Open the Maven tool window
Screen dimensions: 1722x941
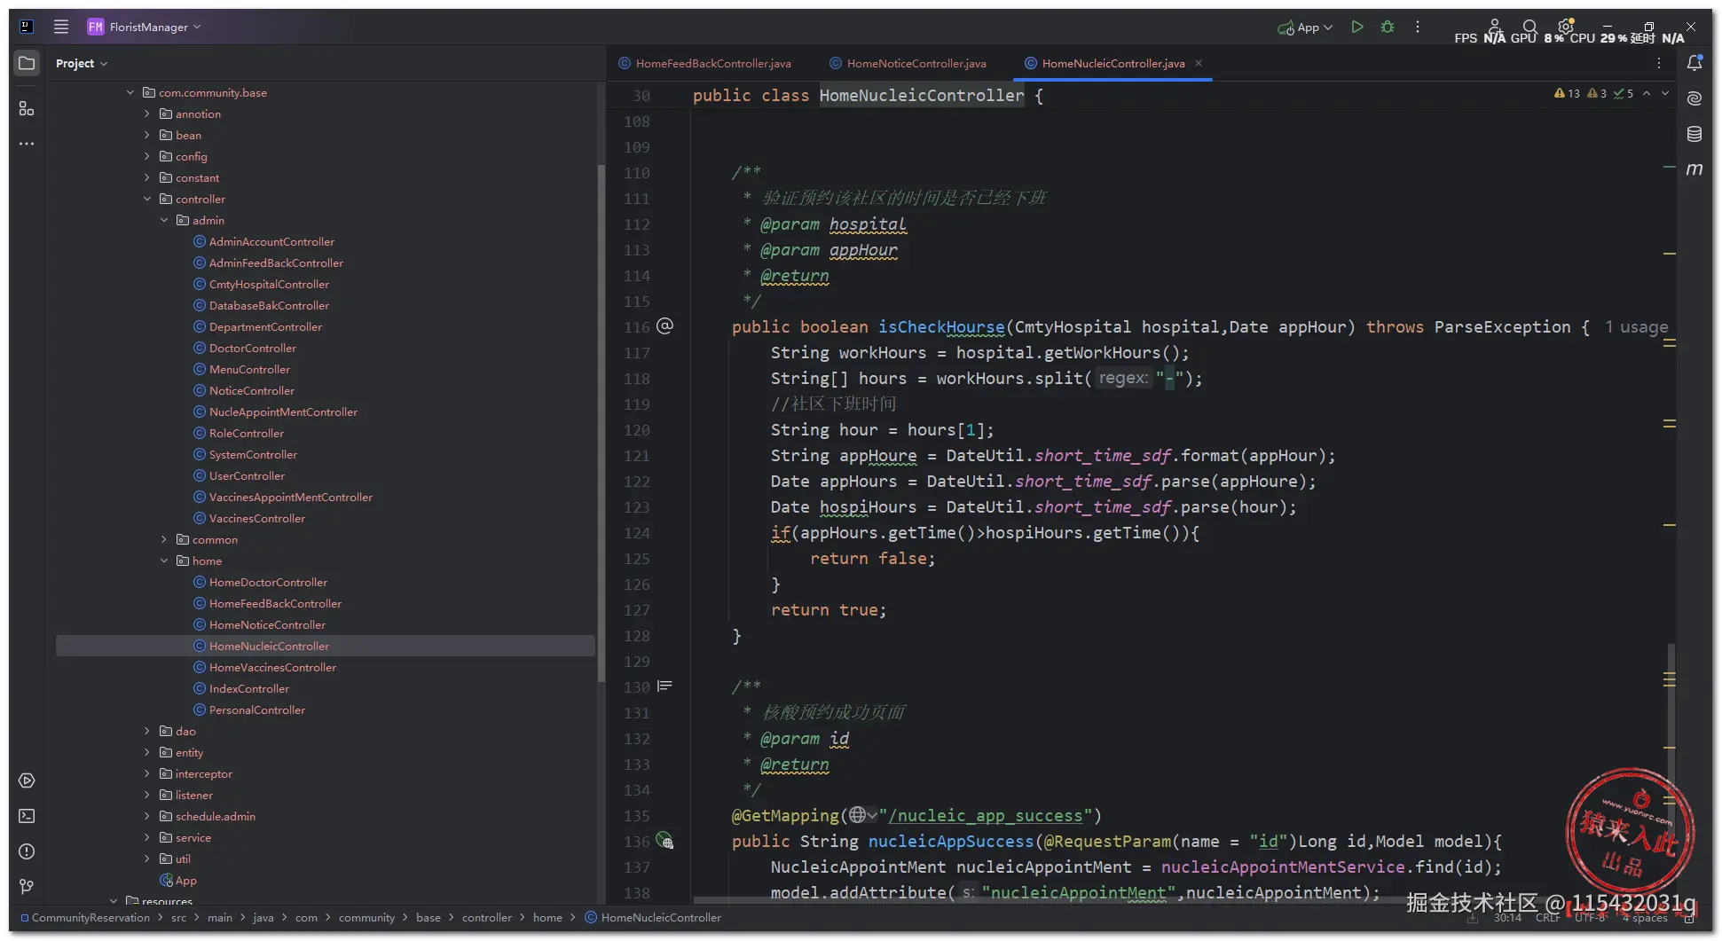pos(1694,169)
